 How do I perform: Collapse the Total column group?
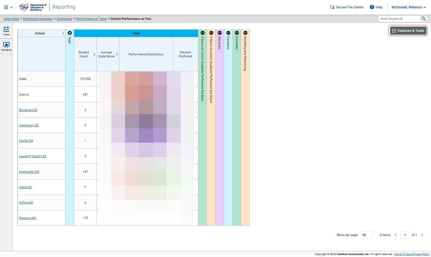coord(70,33)
